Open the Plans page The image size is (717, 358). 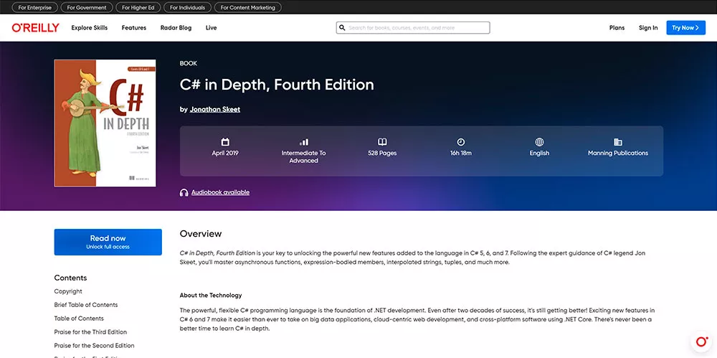617,28
